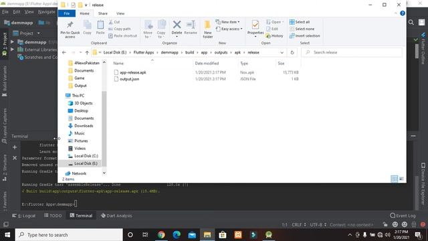Select This PC in navigation pane
The height and width of the screenshot is (241, 428).
[x=78, y=96]
